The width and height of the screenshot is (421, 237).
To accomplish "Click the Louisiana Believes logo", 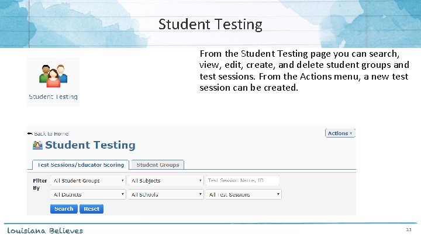I will [x=46, y=230].
